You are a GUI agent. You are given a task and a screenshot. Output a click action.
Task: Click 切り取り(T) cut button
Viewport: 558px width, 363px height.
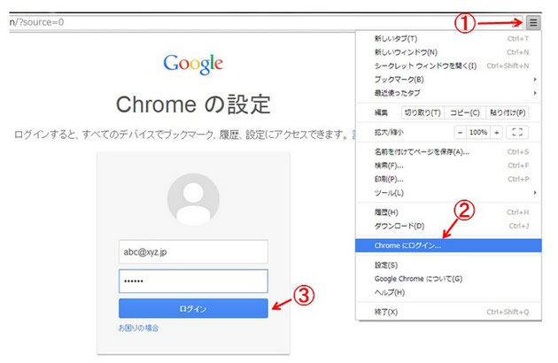(422, 112)
